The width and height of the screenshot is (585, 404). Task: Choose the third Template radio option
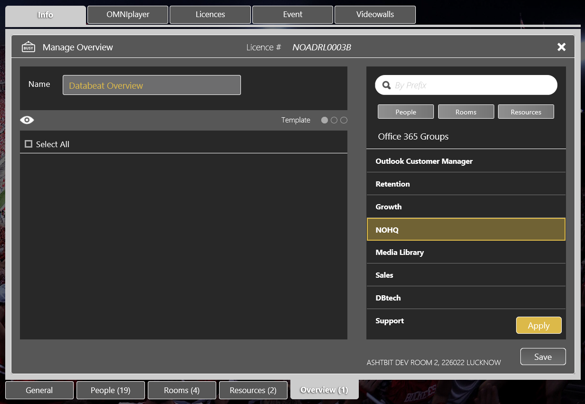344,120
